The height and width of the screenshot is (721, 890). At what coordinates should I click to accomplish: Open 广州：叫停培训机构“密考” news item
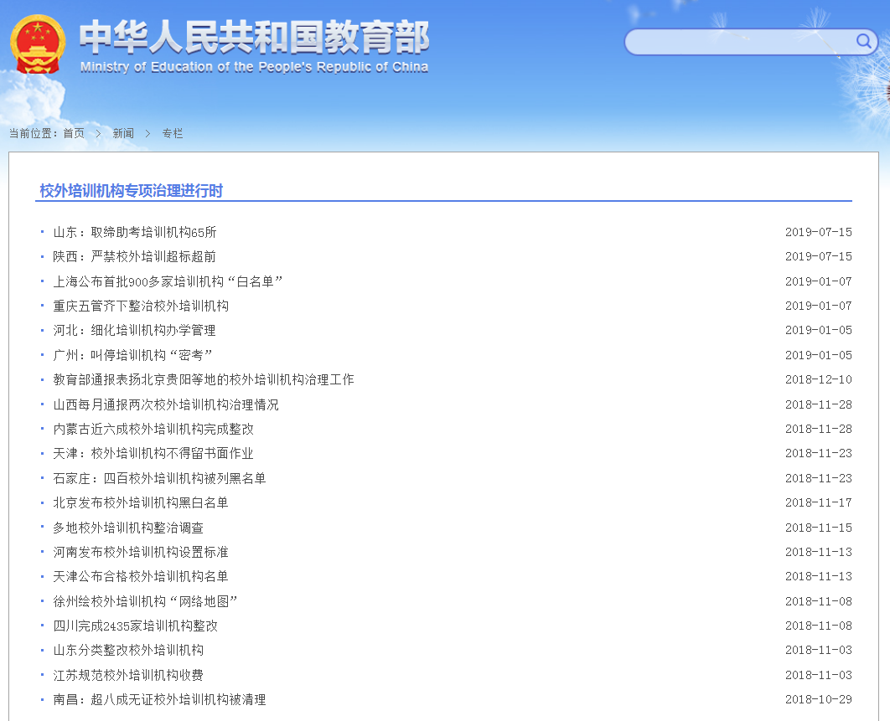[132, 355]
